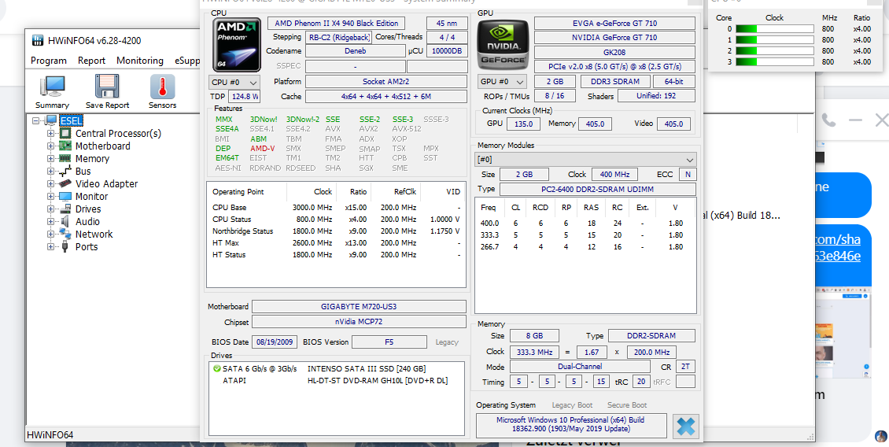Open the Monitoring menu
The height and width of the screenshot is (447, 889).
(x=139, y=61)
